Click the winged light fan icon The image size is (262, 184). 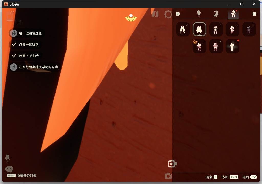(131, 18)
